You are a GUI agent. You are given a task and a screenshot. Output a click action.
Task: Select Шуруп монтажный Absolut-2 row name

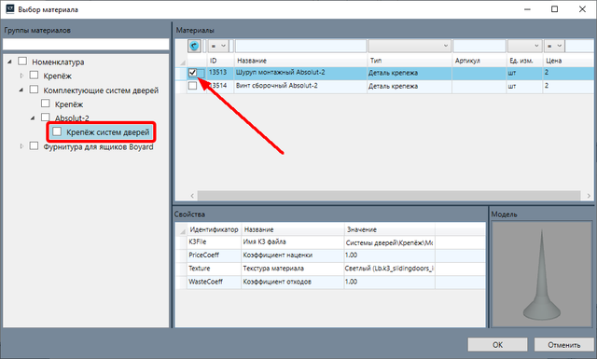280,73
